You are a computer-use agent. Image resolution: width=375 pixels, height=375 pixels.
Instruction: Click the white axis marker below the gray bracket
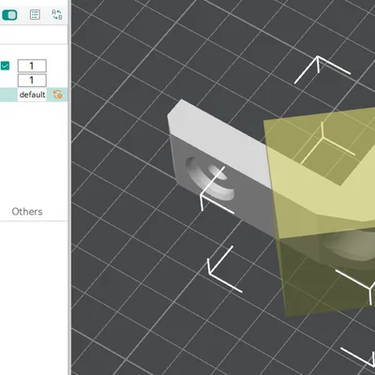click(x=222, y=270)
